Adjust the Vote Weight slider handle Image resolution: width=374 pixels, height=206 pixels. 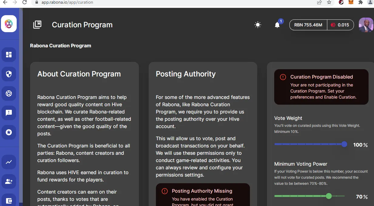344,144
